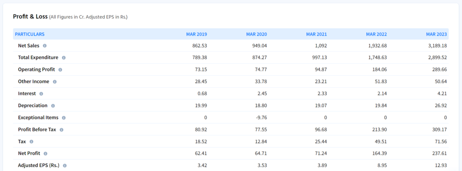
Task: Click Adjusted EPS value 8.95
Action: click(382, 166)
